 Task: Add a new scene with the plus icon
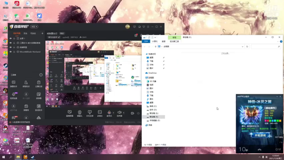[42, 33]
